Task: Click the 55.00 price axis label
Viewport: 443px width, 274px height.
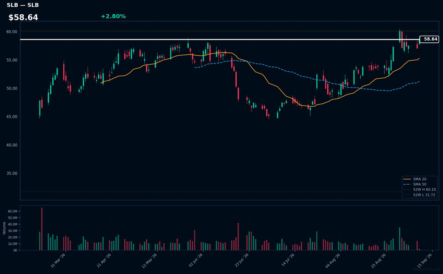Action: [12, 60]
